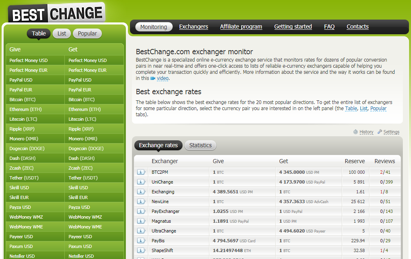Click the ShapeShift exchanger name
The image size is (411, 259).
click(x=162, y=250)
